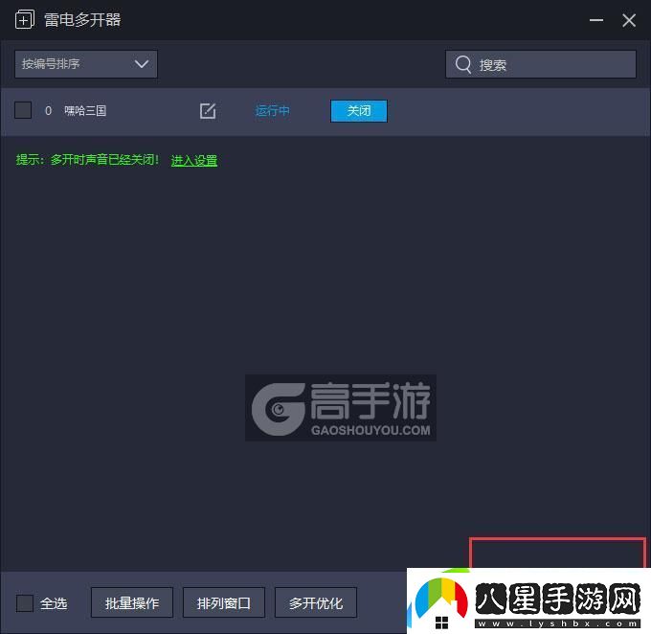The height and width of the screenshot is (634, 651).
Task: Click the blue 关闭 button
Action: [359, 111]
